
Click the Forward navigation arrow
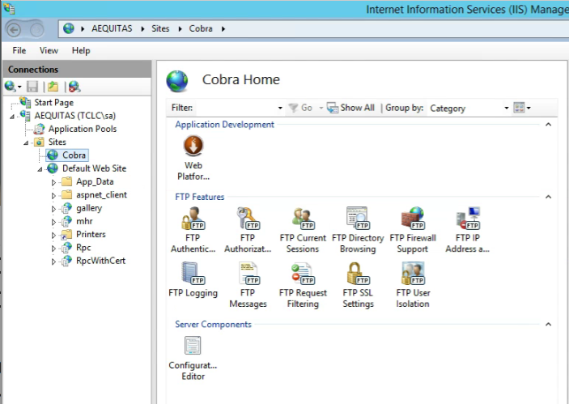point(36,29)
